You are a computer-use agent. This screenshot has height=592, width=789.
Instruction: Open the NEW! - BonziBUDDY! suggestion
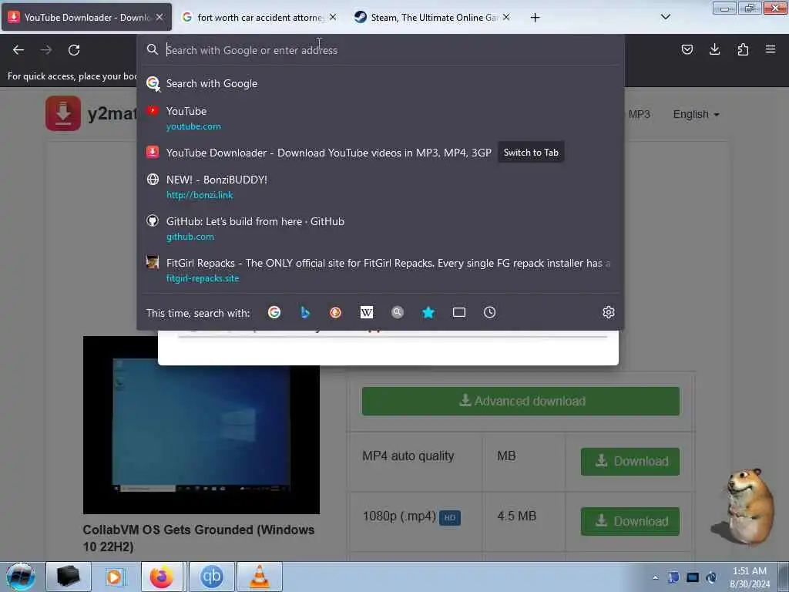click(380, 187)
